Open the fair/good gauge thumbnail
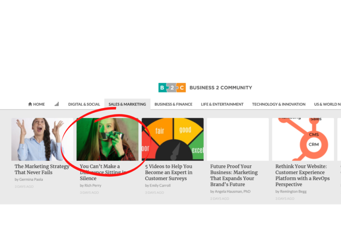The image size is (341, 227). click(x=173, y=139)
